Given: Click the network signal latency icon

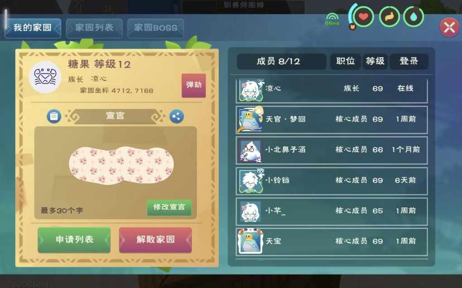Looking at the screenshot, I should click(x=332, y=19).
